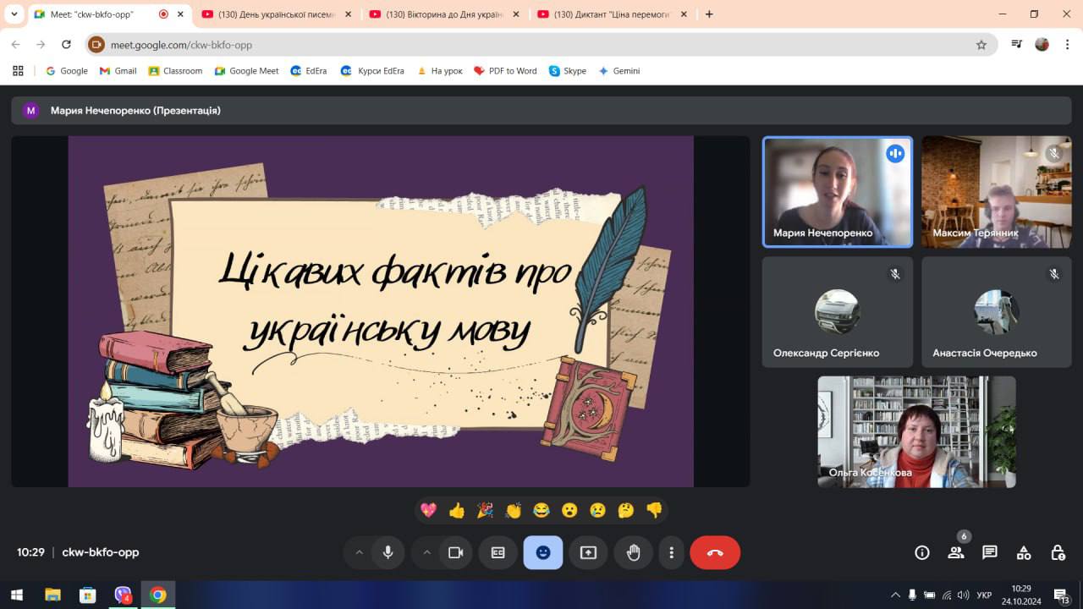Open the PDF to Word bookmark
Viewport: 1083px width, 609px height.
pos(505,71)
